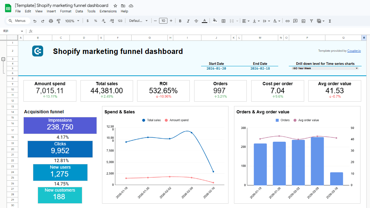
Task: Open the Help menu
Action: tap(124, 11)
